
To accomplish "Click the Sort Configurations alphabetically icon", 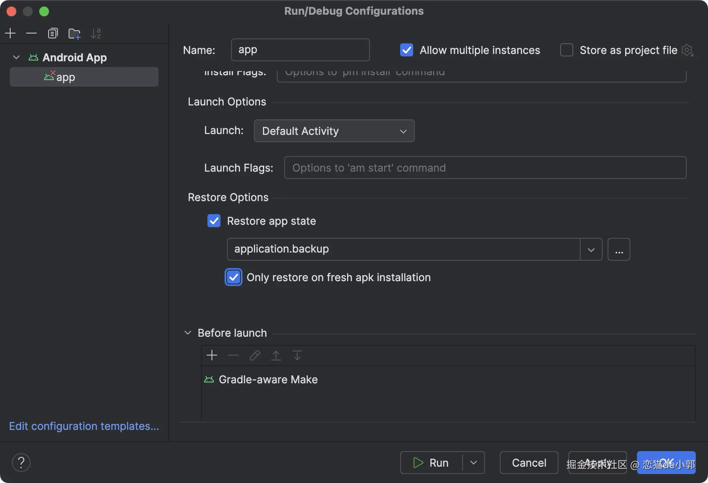I will 96,34.
